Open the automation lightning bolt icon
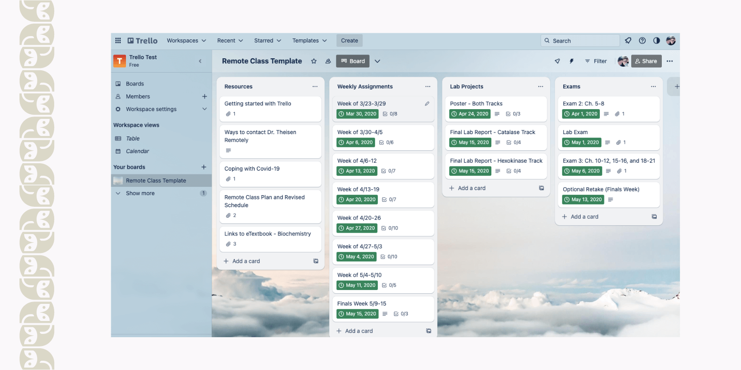This screenshot has width=741, height=370. (572, 61)
